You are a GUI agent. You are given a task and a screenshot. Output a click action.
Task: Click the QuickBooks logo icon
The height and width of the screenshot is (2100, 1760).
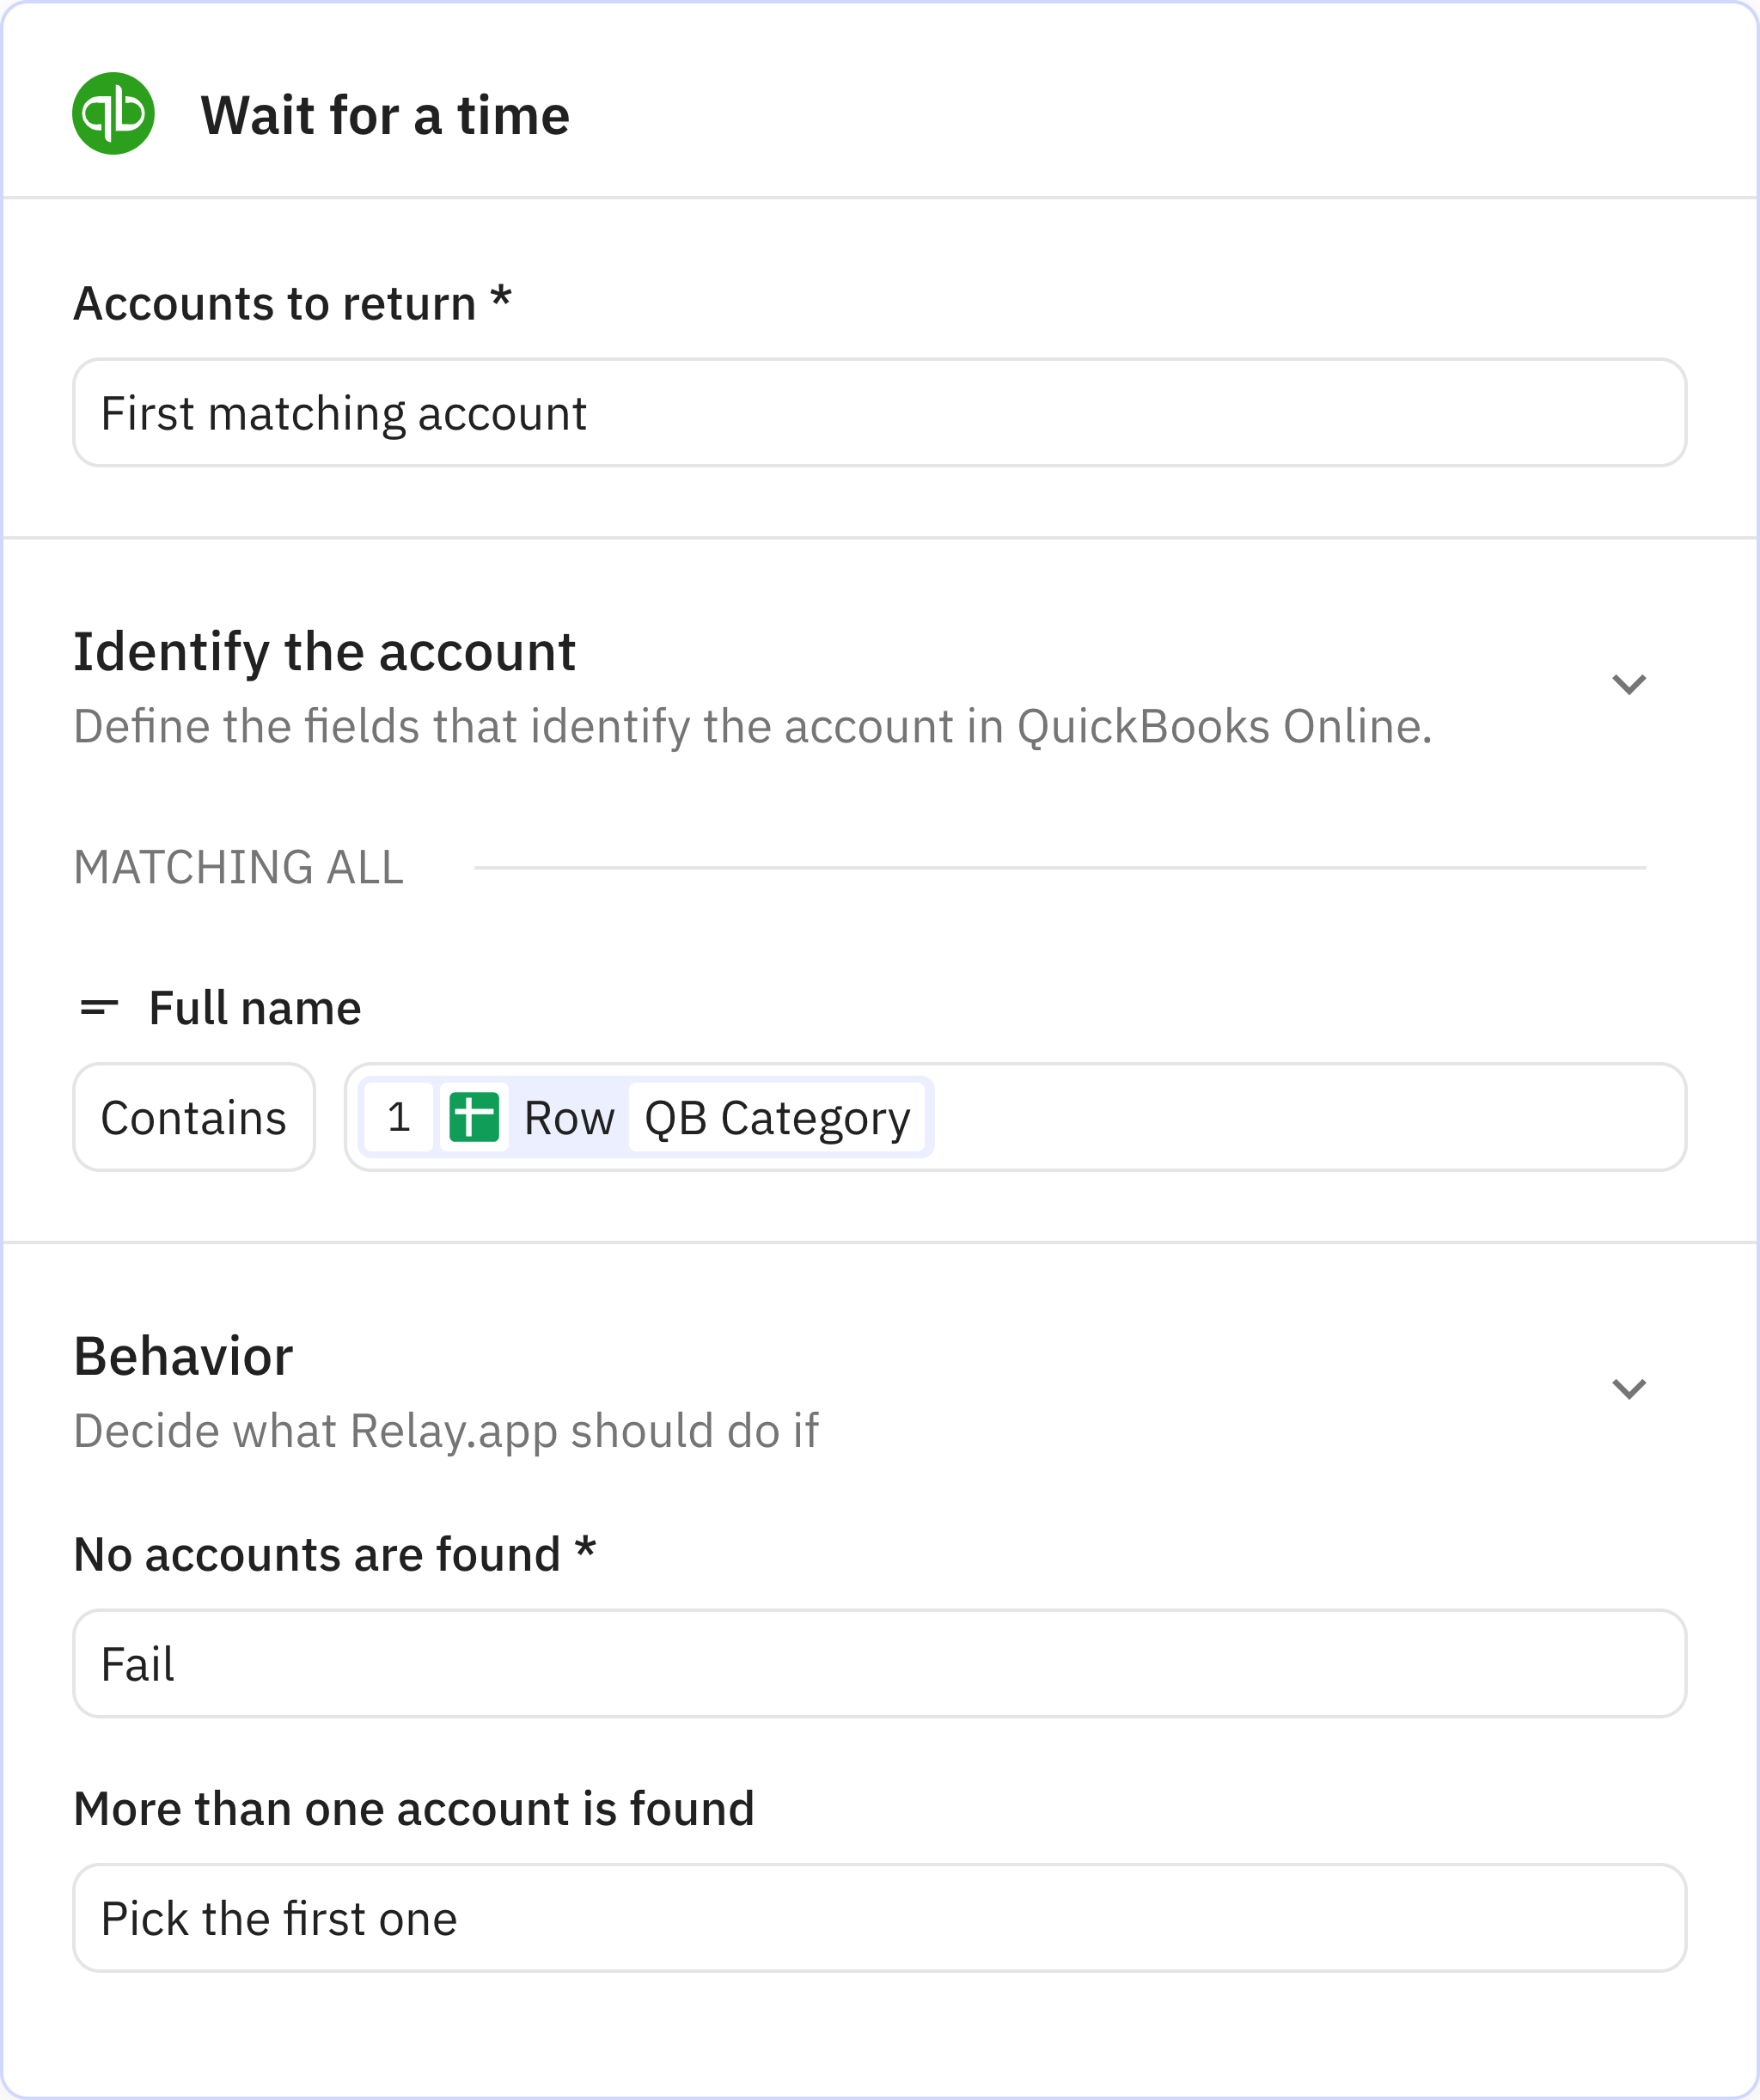click(x=112, y=113)
